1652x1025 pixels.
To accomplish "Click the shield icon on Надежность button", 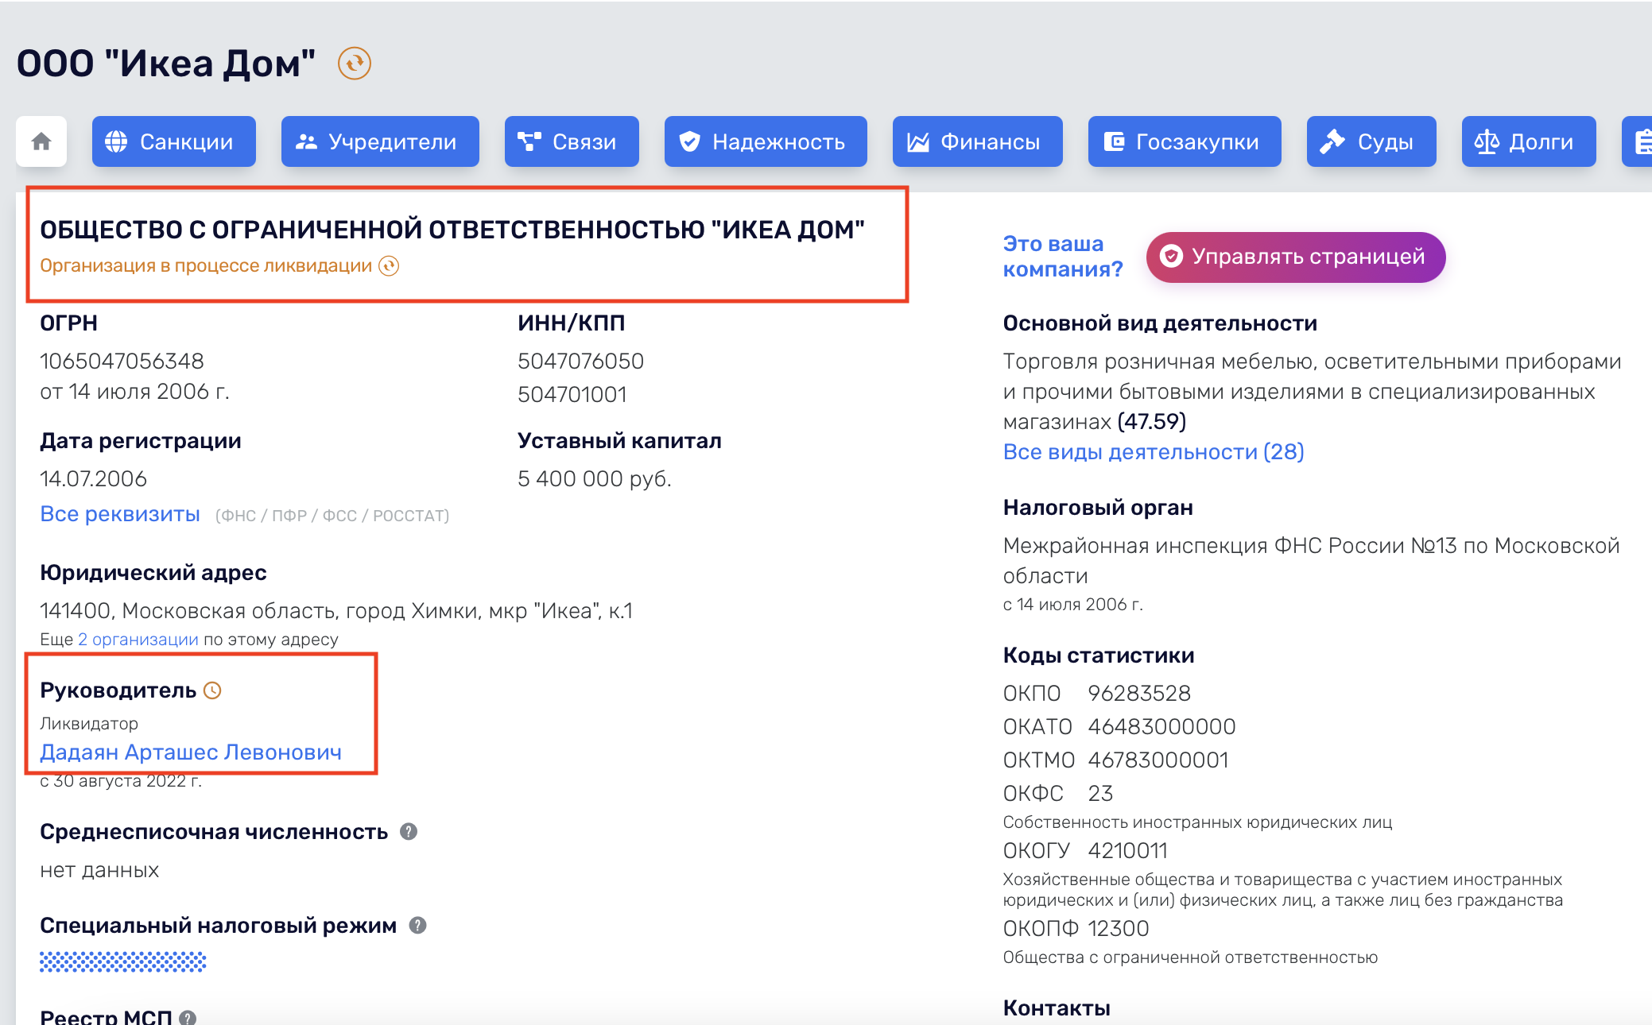I will click(x=688, y=141).
